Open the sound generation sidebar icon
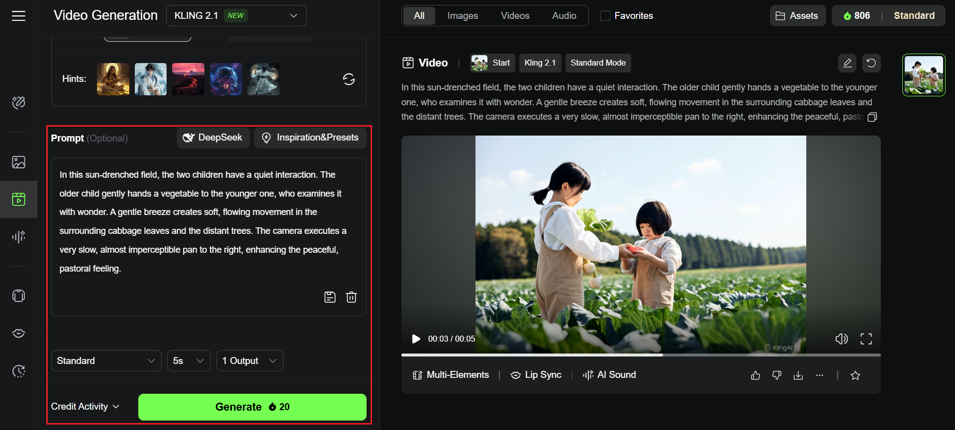This screenshot has width=955, height=430. pyautogui.click(x=18, y=237)
